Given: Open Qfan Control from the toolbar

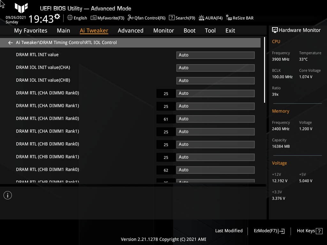Looking at the screenshot, I should click(x=146, y=18).
